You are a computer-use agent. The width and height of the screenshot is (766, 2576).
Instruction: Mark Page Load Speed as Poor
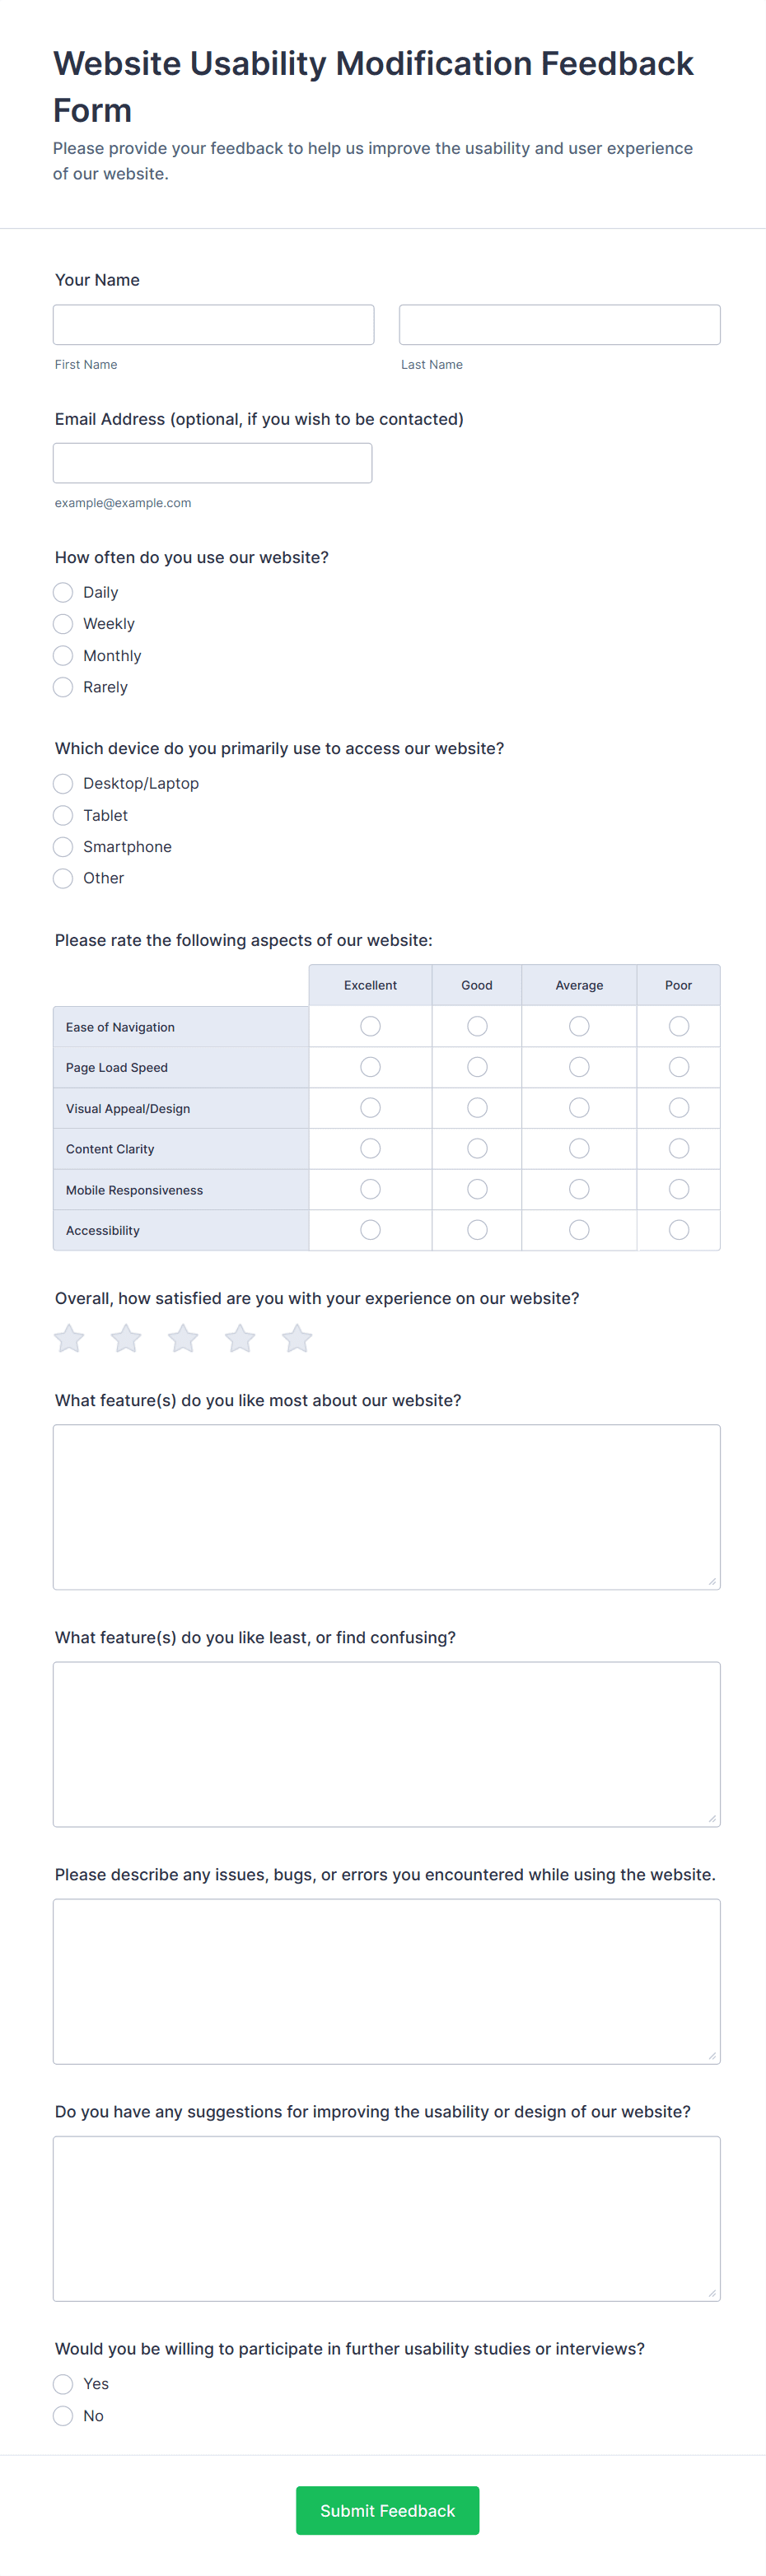coord(679,1067)
